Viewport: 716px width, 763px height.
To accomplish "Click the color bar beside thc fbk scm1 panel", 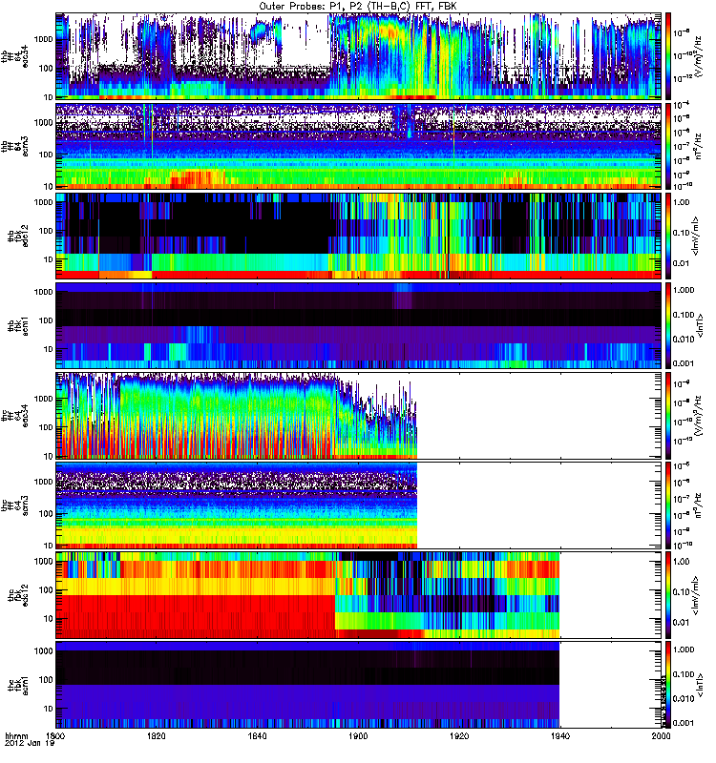I will click(x=668, y=685).
